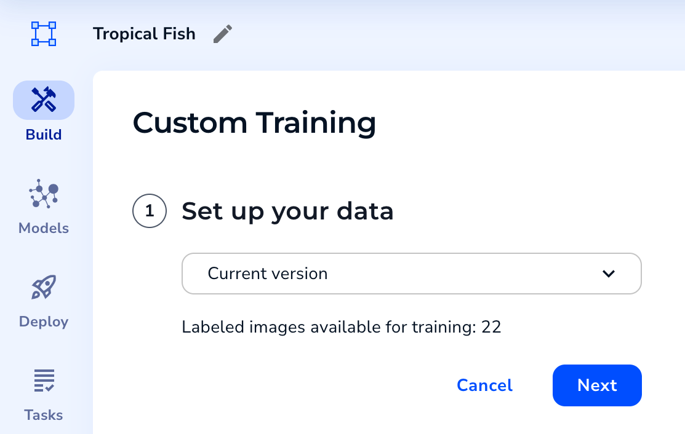Click the Next button to proceed
685x434 pixels.
tap(596, 385)
